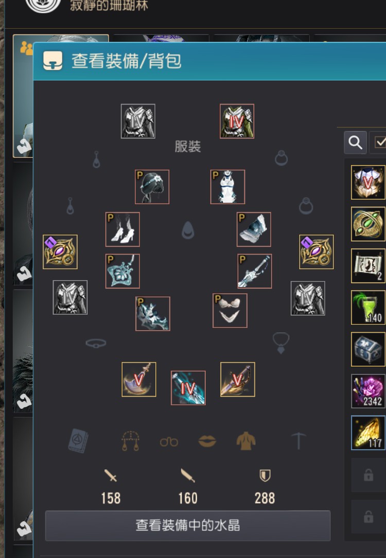The height and width of the screenshot is (558, 386).
Task: Select the green IV armor slot
Action: coord(237,121)
